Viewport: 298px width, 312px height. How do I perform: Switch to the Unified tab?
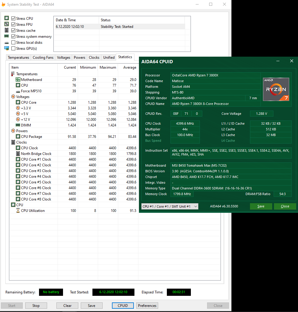point(109,58)
